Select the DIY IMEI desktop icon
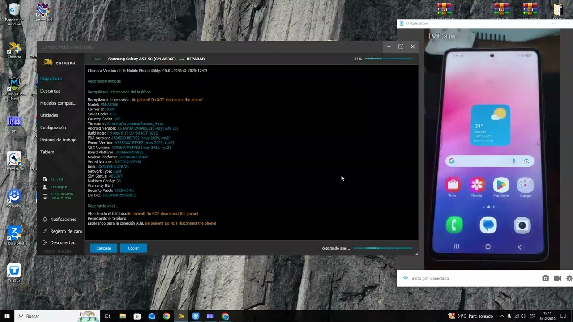Image resolution: width=573 pixels, height=322 pixels. coord(14,124)
